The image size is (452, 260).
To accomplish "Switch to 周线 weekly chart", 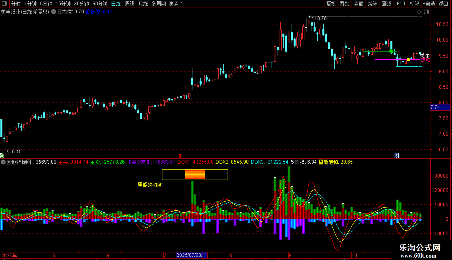I will point(130,4).
